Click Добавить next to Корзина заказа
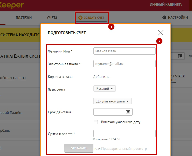 [x=101, y=77]
